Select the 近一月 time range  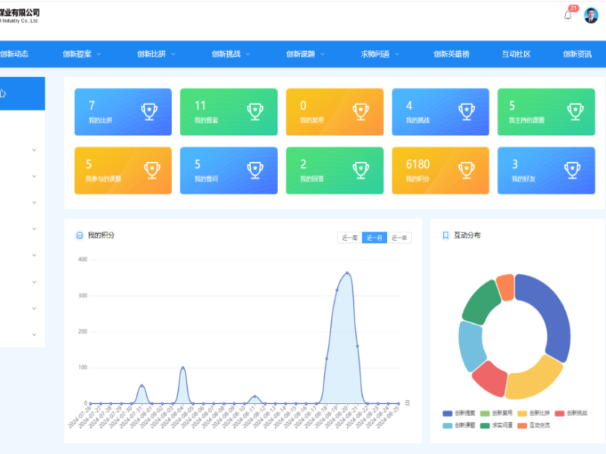pos(374,238)
